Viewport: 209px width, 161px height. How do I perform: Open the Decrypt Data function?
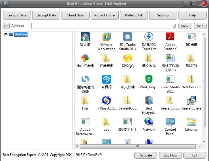click(x=46, y=15)
